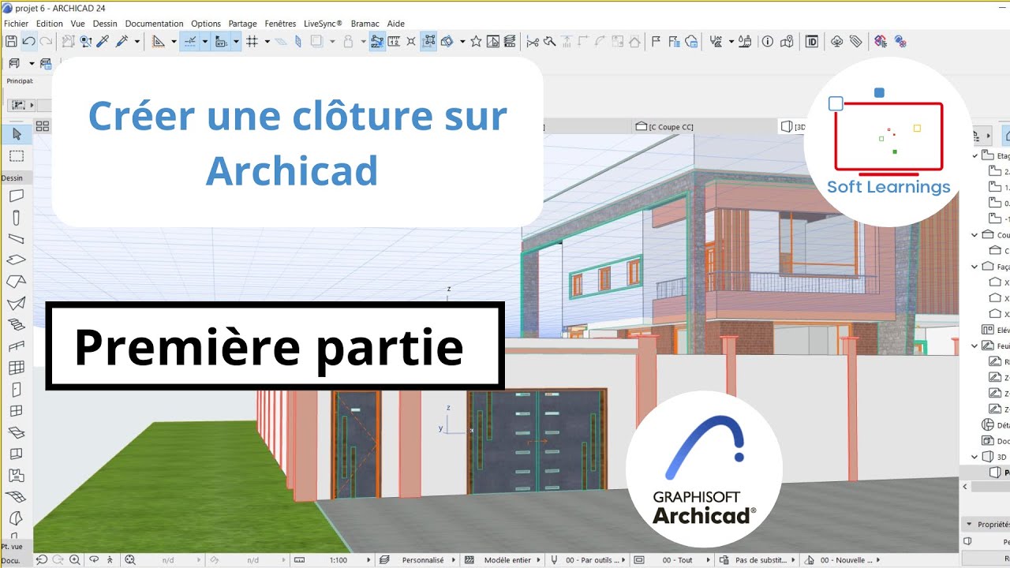Select the Window tool in the toolbox
The height and width of the screenshot is (568, 1010).
pos(17,410)
